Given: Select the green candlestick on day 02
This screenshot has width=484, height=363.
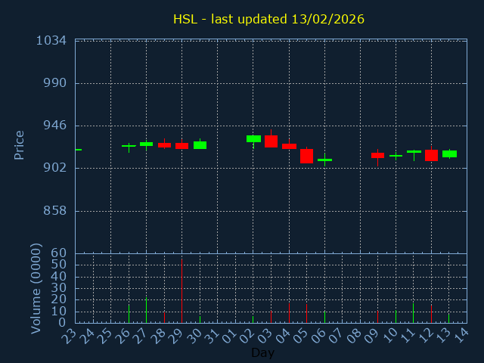Looking at the screenshot, I should click(253, 138).
